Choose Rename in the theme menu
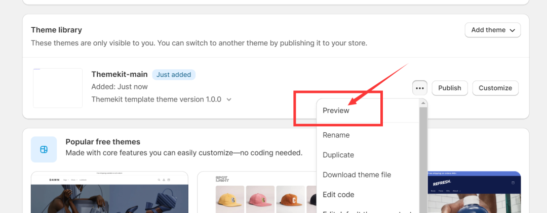Image resolution: width=547 pixels, height=213 pixels. [x=336, y=135]
